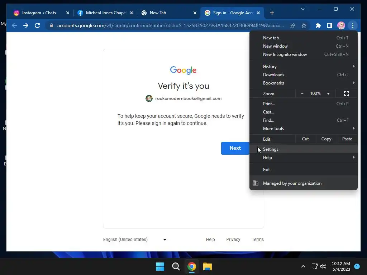Click the share page icon
The height and width of the screenshot is (275, 367).
(292, 25)
